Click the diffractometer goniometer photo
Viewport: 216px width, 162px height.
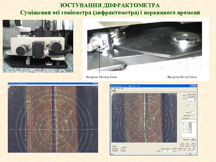point(38,46)
